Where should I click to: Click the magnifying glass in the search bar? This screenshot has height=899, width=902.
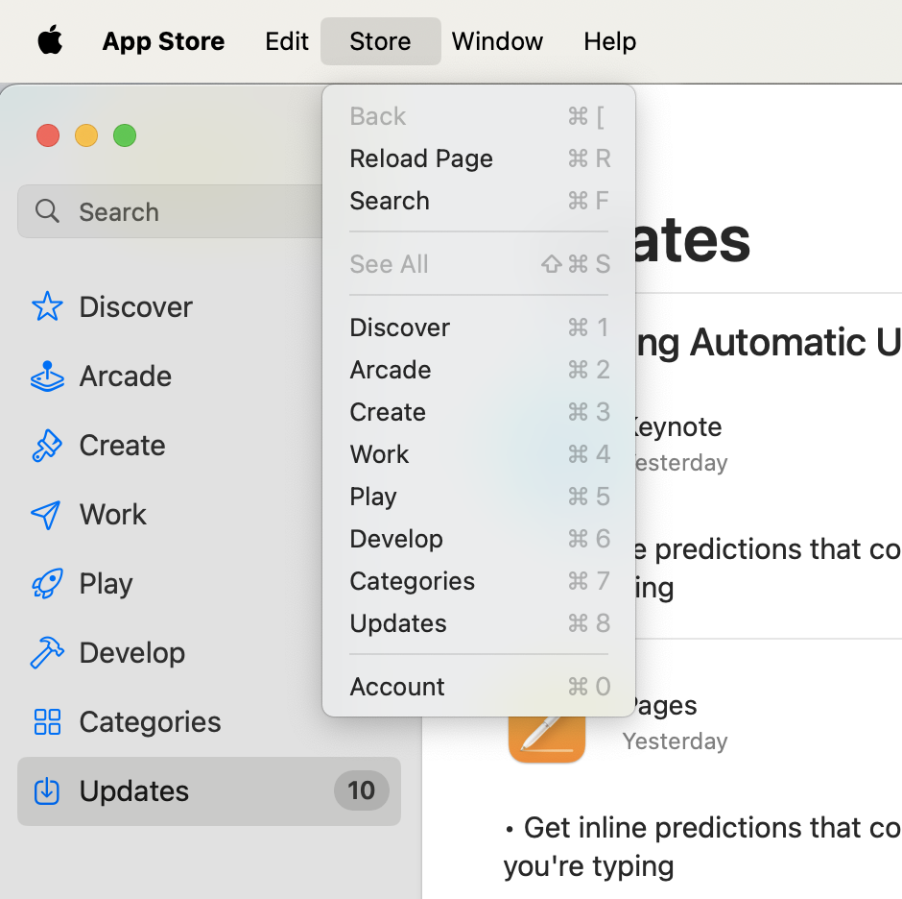48,211
